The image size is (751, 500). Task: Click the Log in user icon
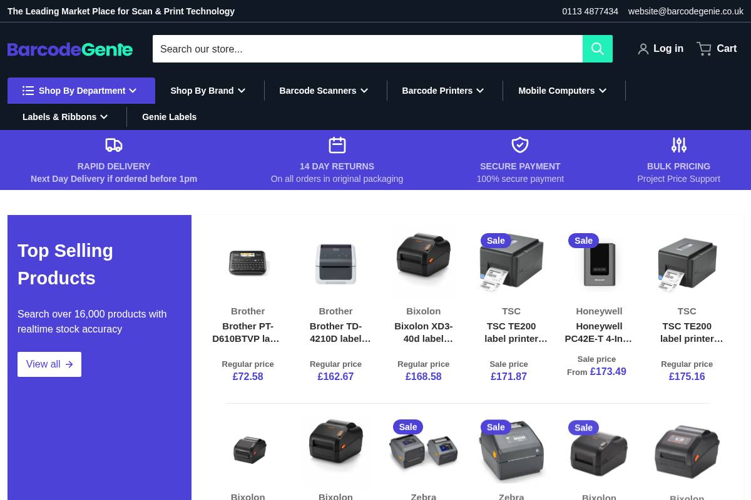tap(643, 49)
